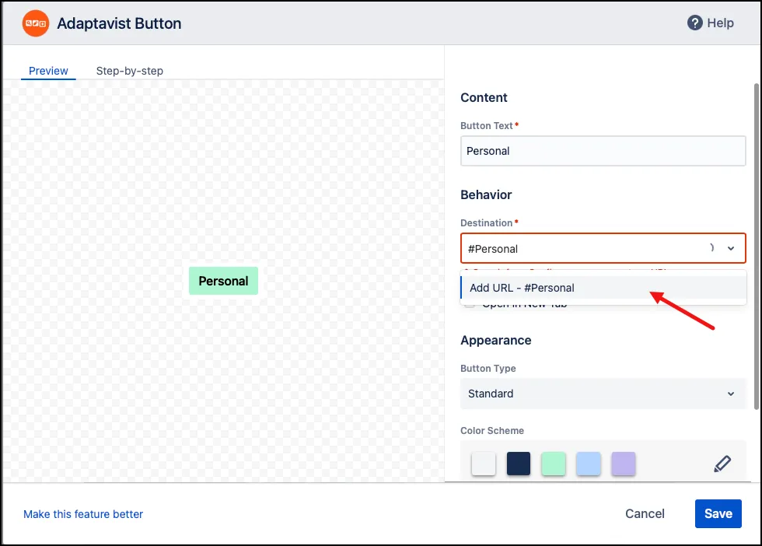Screen dimensions: 762x546
Task: Click the 'Content' section heading
Action: [x=484, y=98]
